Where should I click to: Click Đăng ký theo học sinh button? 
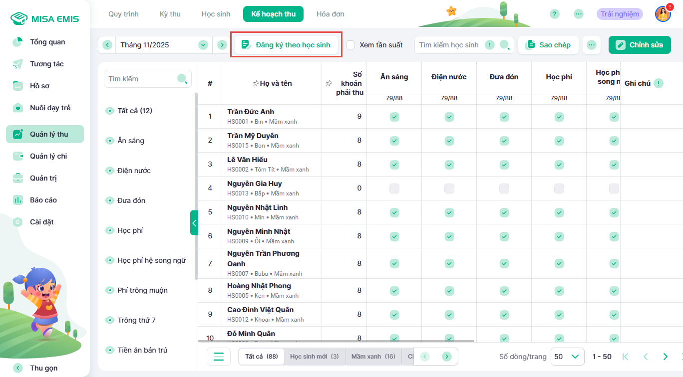286,45
